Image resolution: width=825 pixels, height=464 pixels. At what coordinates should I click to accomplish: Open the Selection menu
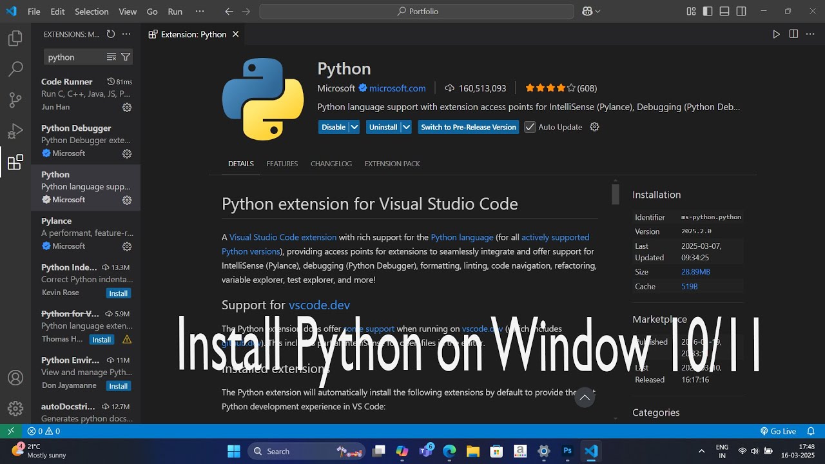[92, 12]
